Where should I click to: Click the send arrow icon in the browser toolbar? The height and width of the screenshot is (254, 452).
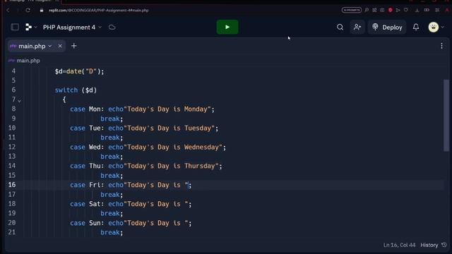coord(398,10)
